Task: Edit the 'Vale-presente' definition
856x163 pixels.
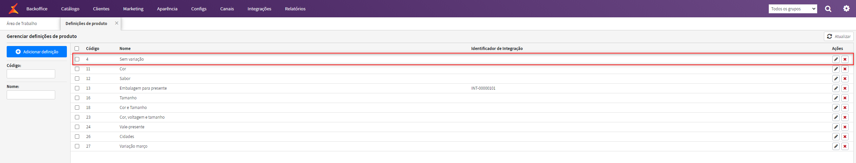Action: coord(836,127)
